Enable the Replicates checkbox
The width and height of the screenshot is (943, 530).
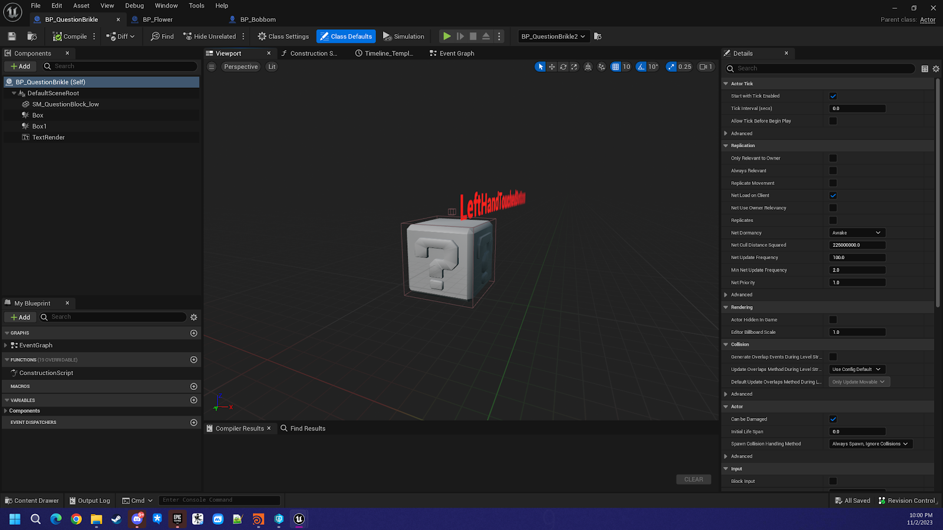click(x=833, y=220)
